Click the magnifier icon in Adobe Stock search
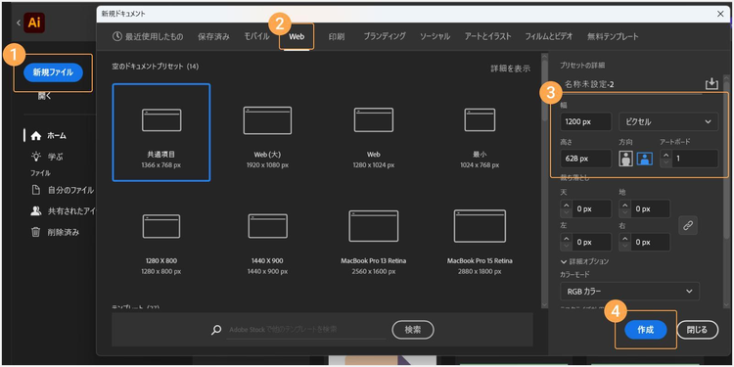Screen dimensions: 734x367 [216, 330]
